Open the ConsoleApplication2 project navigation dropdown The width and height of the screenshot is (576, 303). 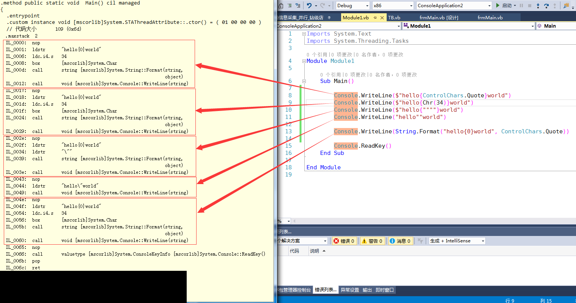(x=339, y=26)
